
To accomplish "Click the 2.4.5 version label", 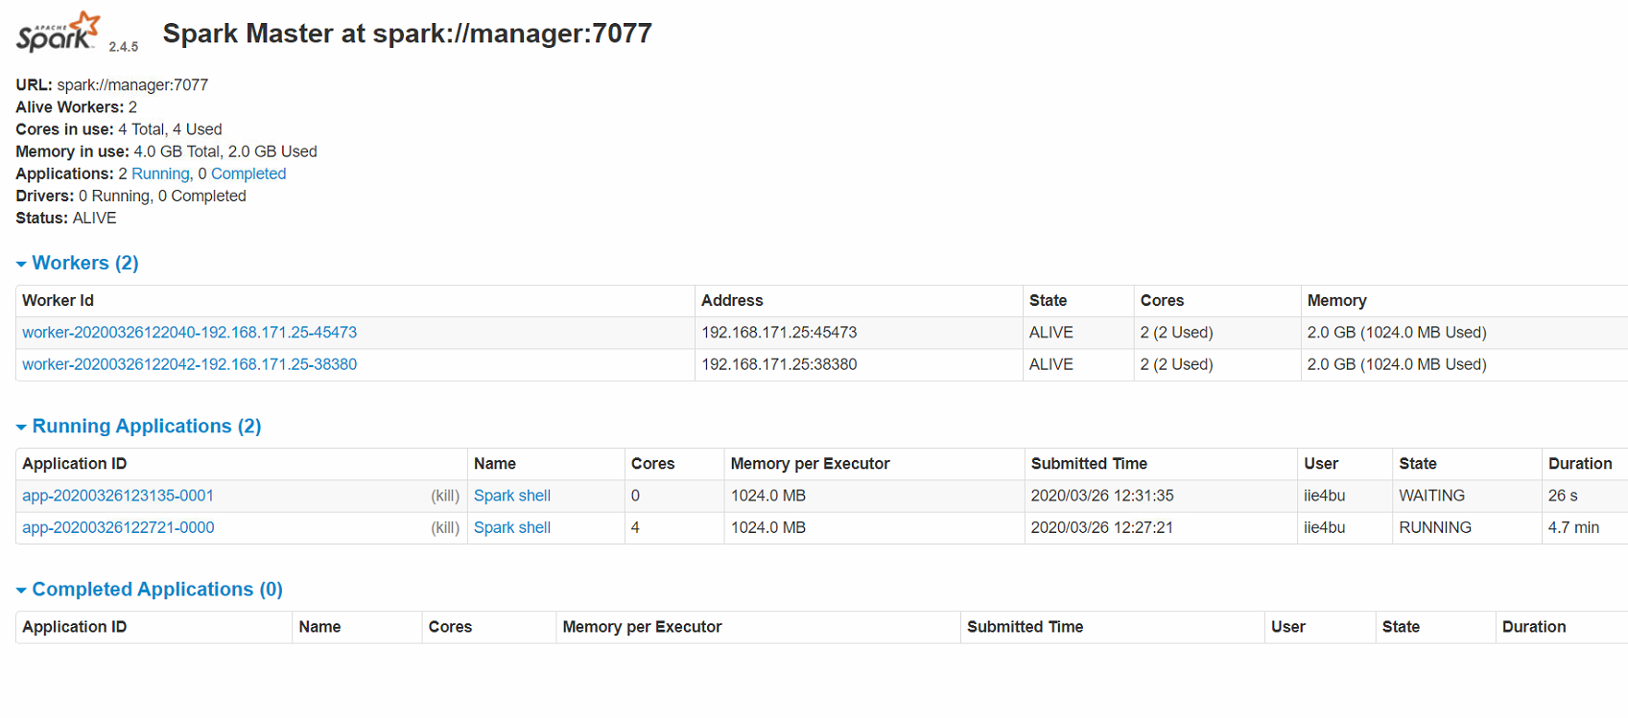I will point(123,46).
